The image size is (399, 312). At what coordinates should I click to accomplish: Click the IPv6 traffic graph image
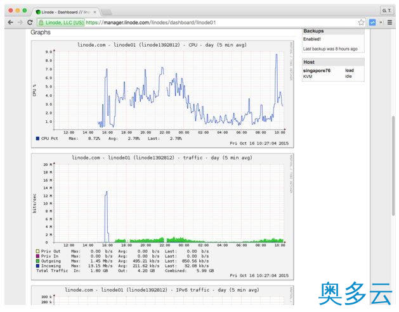tap(162, 296)
